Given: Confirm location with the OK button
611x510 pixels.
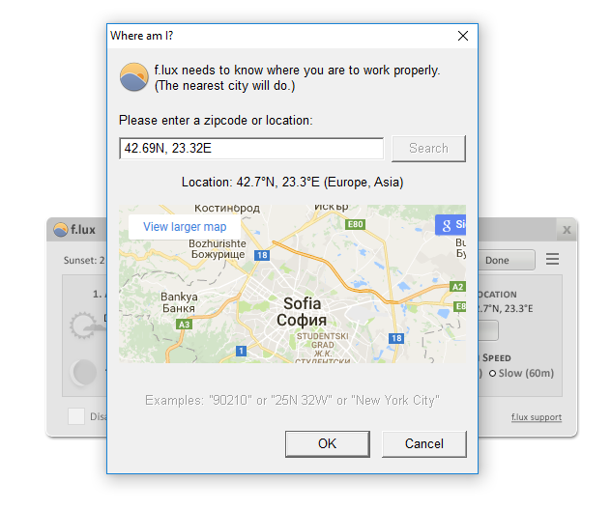Looking at the screenshot, I should coord(328,443).
